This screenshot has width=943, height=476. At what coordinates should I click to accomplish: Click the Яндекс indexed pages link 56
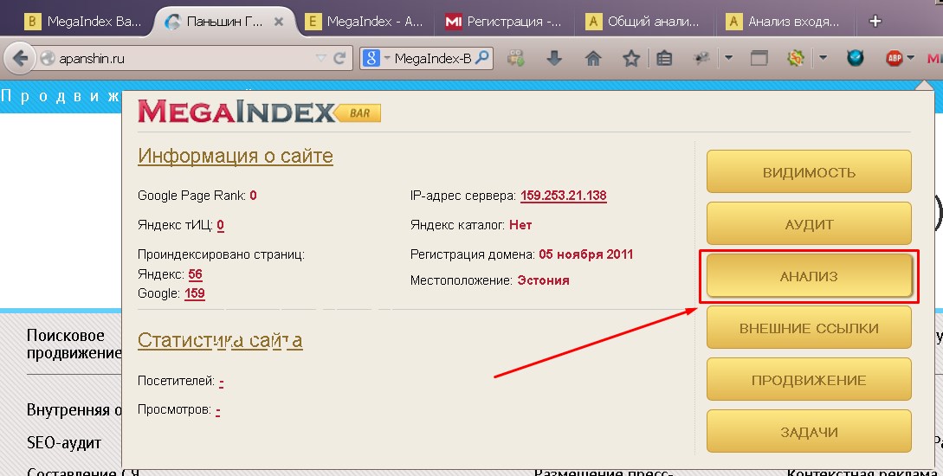(195, 274)
